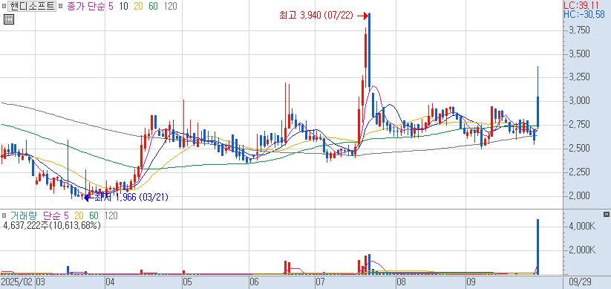
Task: Click the 03 month label on date axis
Action: tap(41, 282)
